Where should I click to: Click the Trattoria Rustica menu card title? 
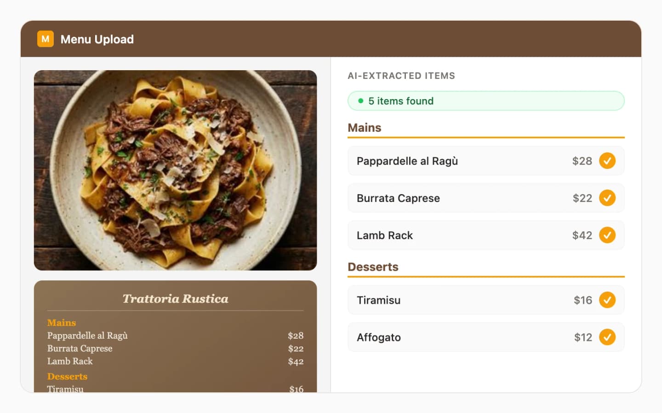[x=175, y=299]
